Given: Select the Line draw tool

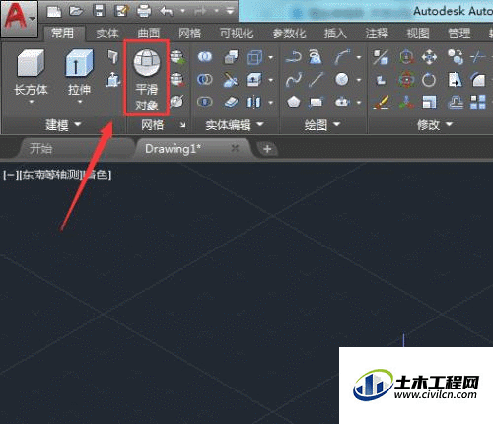Looking at the screenshot, I should pyautogui.click(x=316, y=80).
